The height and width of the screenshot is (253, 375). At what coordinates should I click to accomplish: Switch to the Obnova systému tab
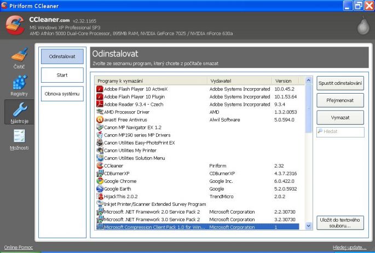tap(62, 94)
